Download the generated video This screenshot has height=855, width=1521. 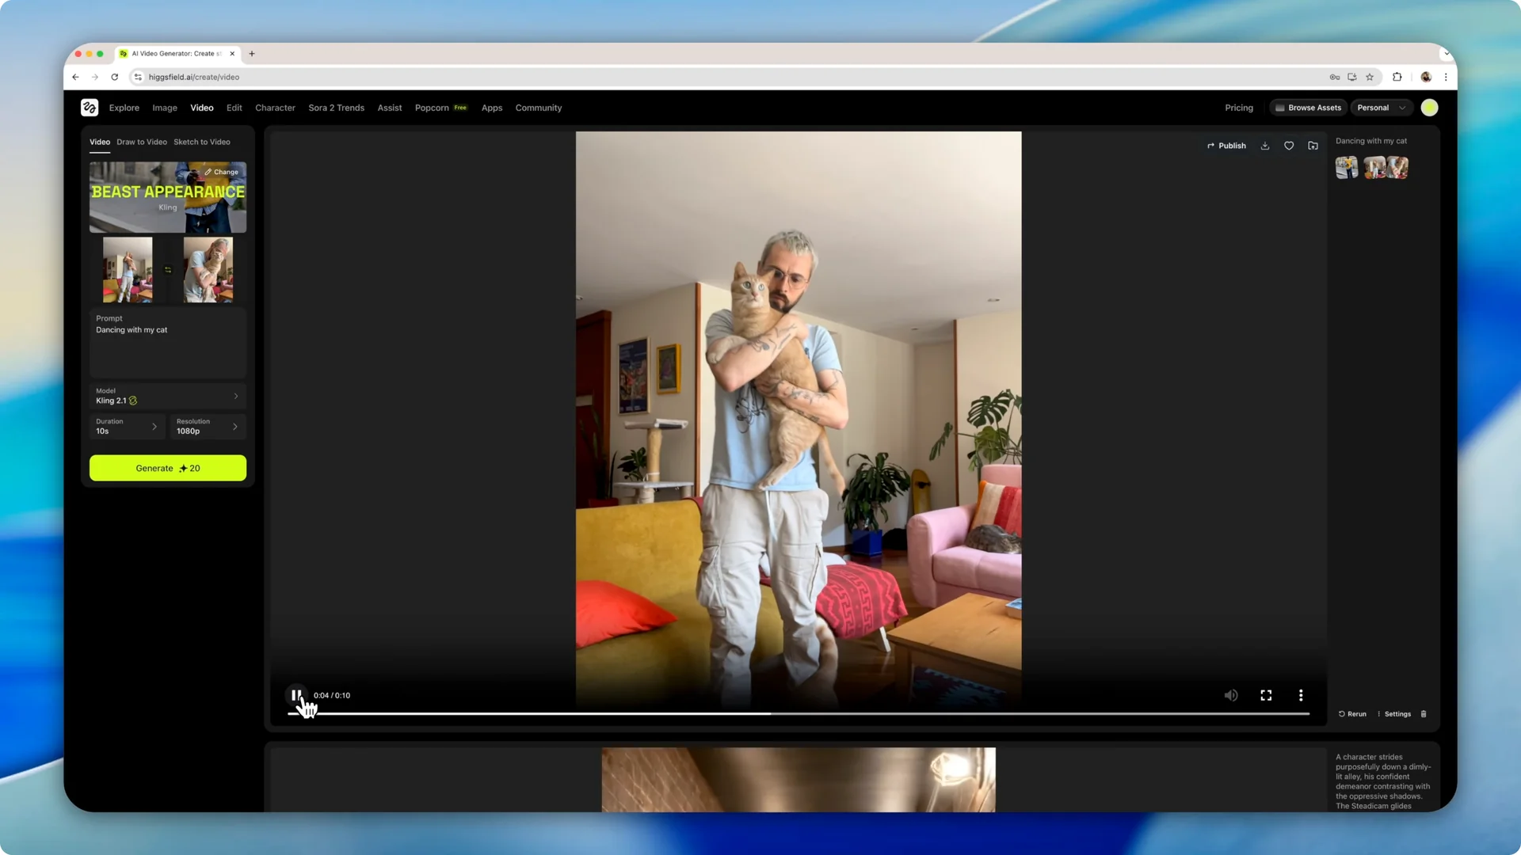pyautogui.click(x=1264, y=146)
